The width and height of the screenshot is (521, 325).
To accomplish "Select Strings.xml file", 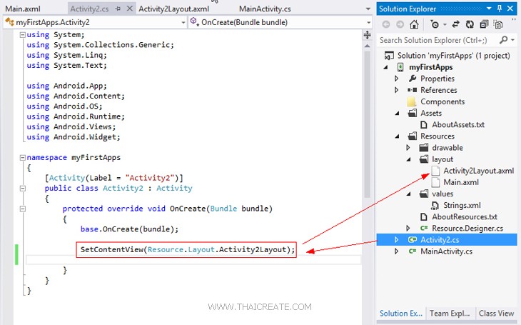I will [462, 205].
